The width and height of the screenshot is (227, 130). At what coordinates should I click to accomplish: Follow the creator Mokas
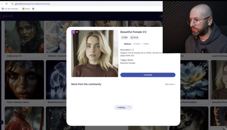pos(146,44)
